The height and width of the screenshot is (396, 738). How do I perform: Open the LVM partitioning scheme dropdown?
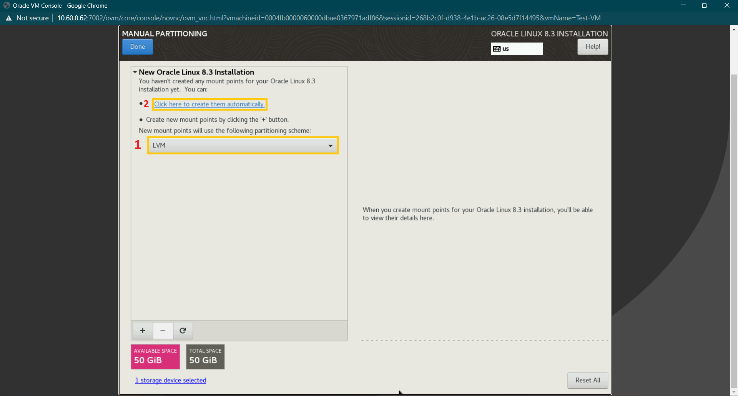click(243, 146)
